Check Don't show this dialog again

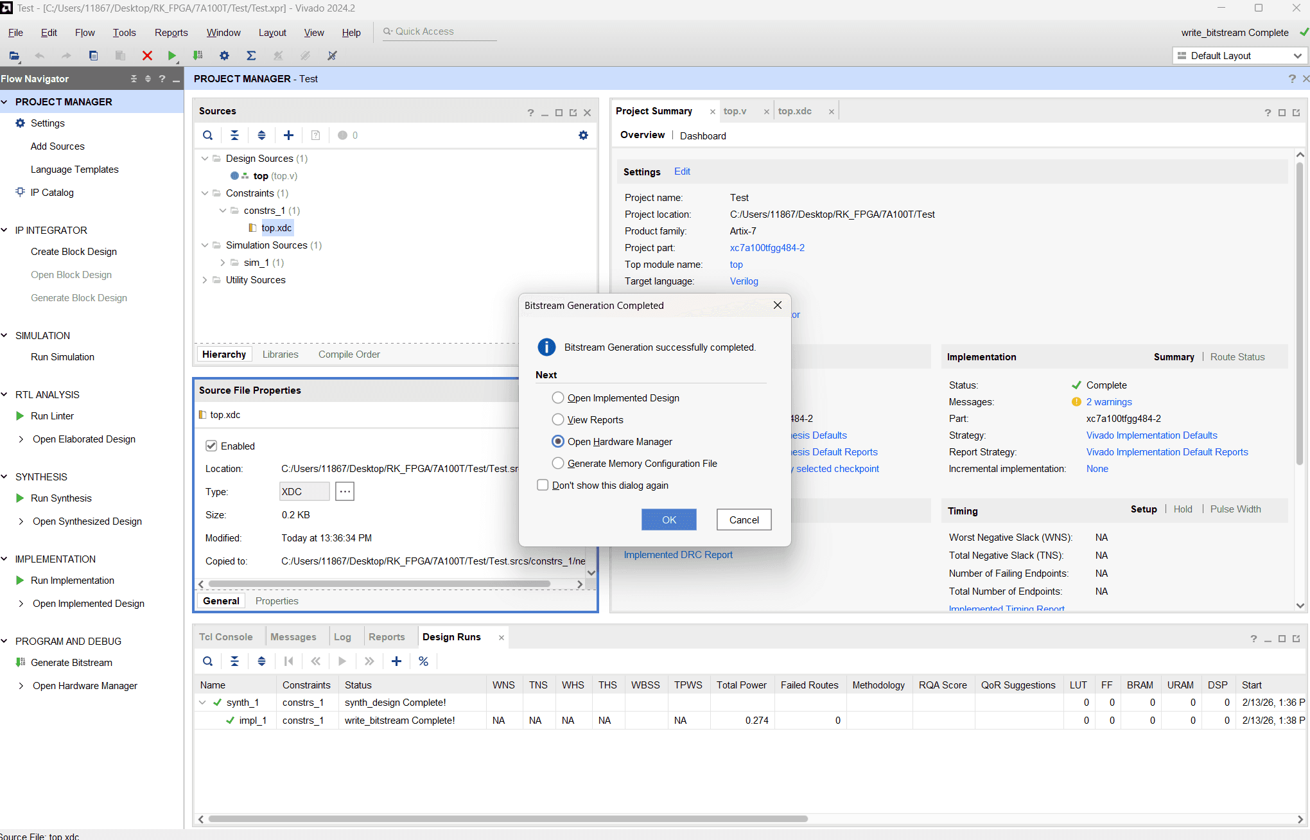(x=543, y=486)
